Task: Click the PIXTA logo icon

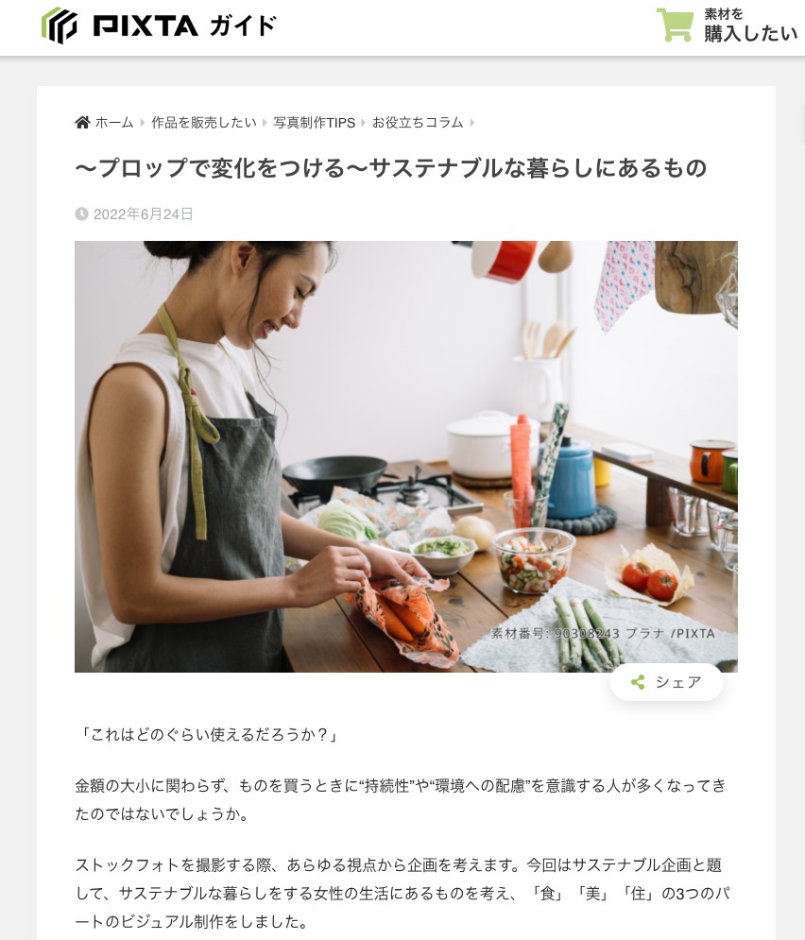Action: (x=59, y=26)
